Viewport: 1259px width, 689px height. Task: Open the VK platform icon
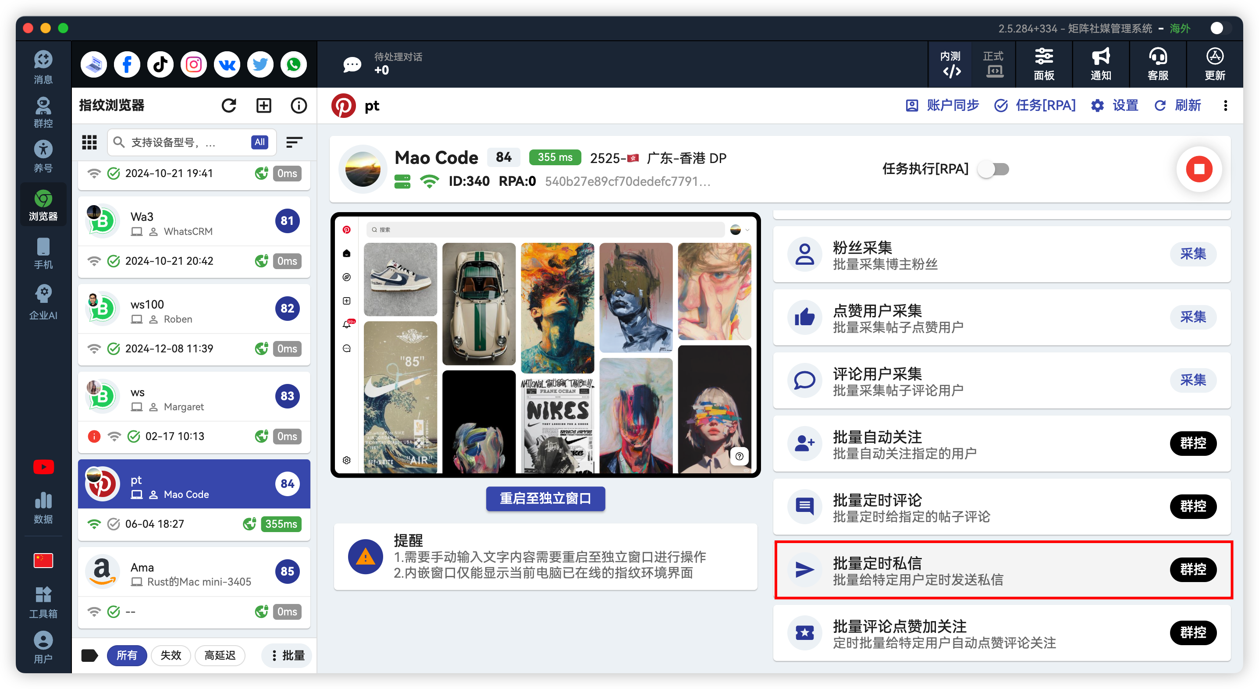coord(227,64)
